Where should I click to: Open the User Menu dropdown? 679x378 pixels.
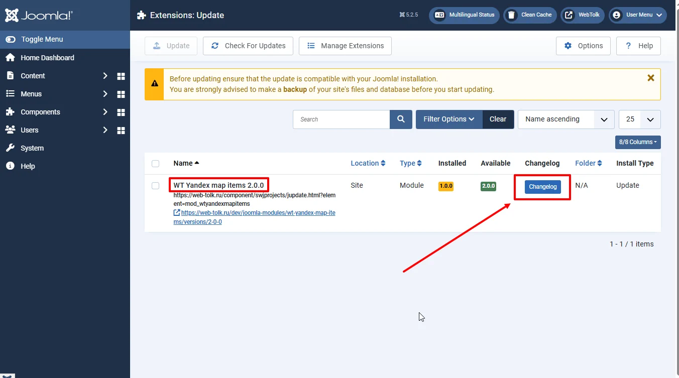[638, 15]
